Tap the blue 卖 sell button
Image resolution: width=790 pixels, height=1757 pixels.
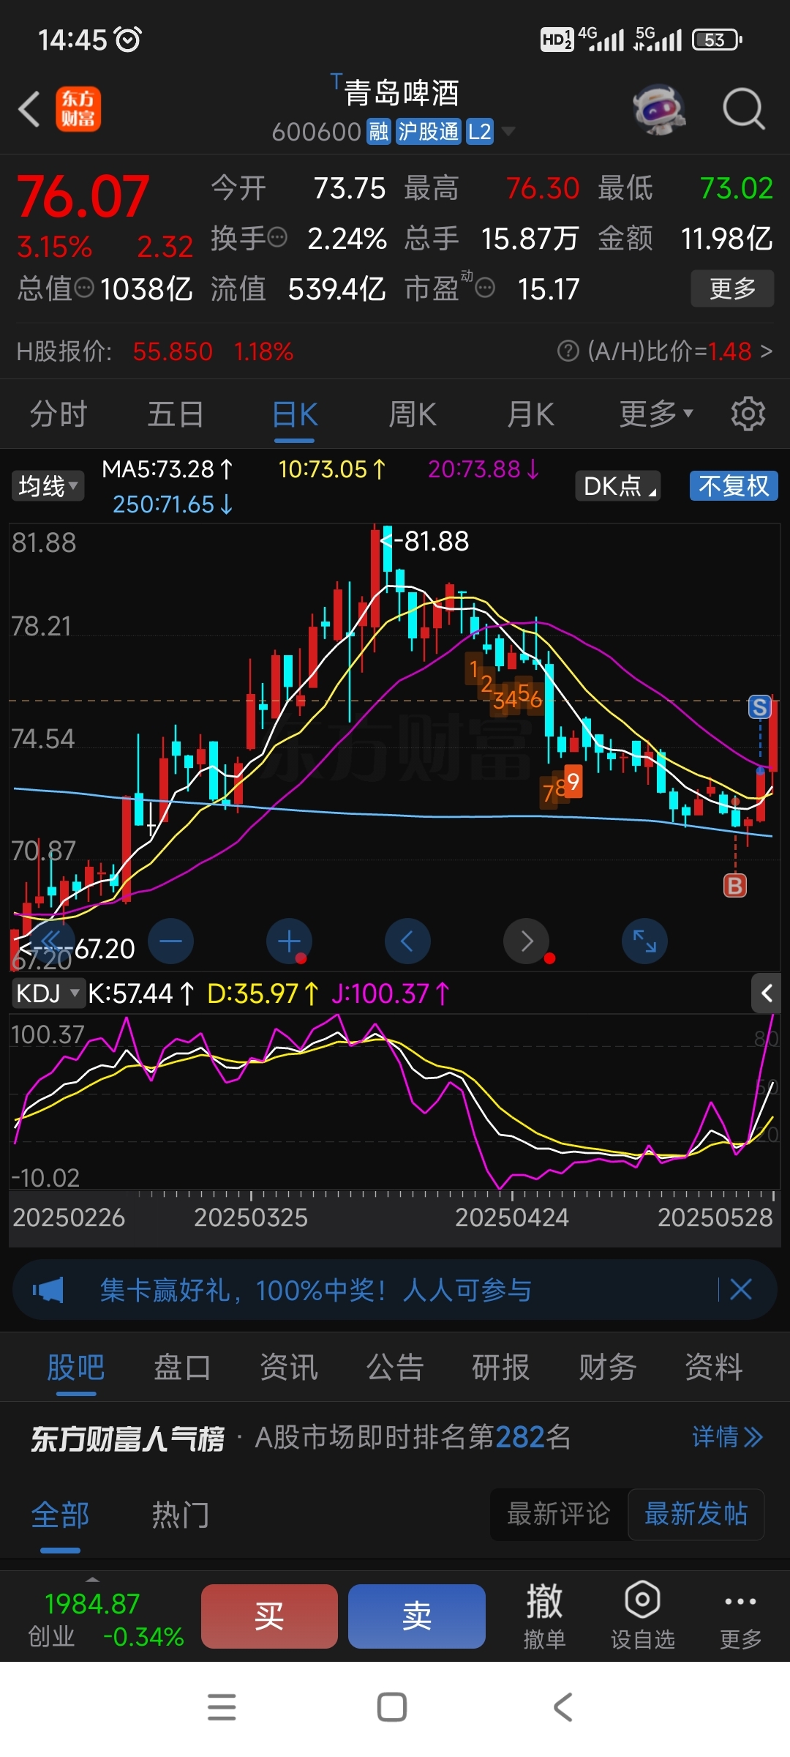(417, 1616)
